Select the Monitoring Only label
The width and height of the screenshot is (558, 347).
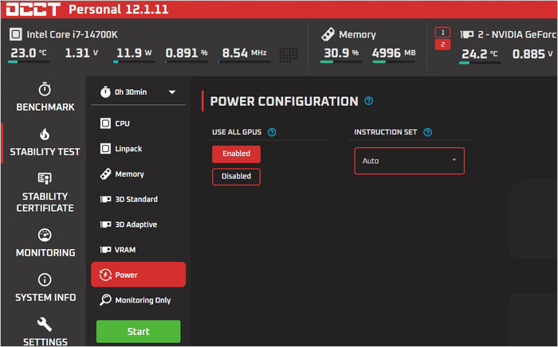[x=143, y=300]
